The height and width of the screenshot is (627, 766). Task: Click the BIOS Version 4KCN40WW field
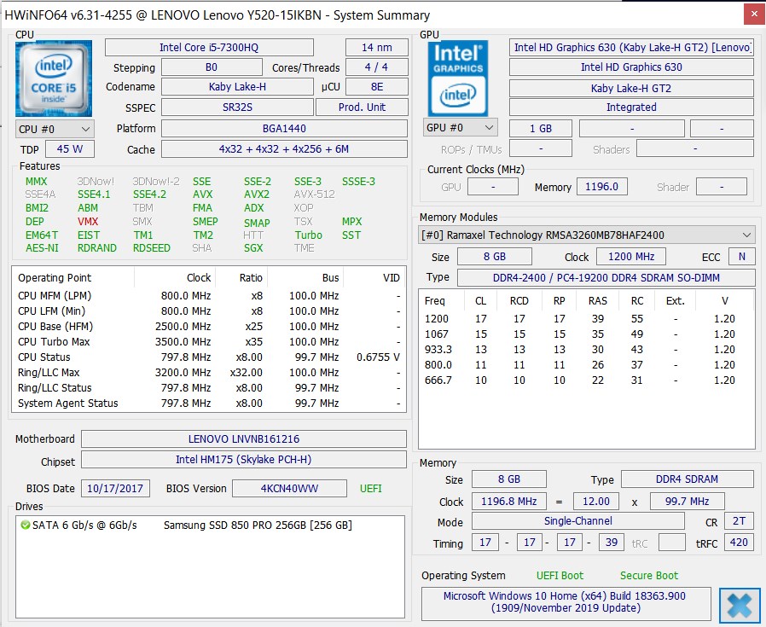tap(291, 489)
